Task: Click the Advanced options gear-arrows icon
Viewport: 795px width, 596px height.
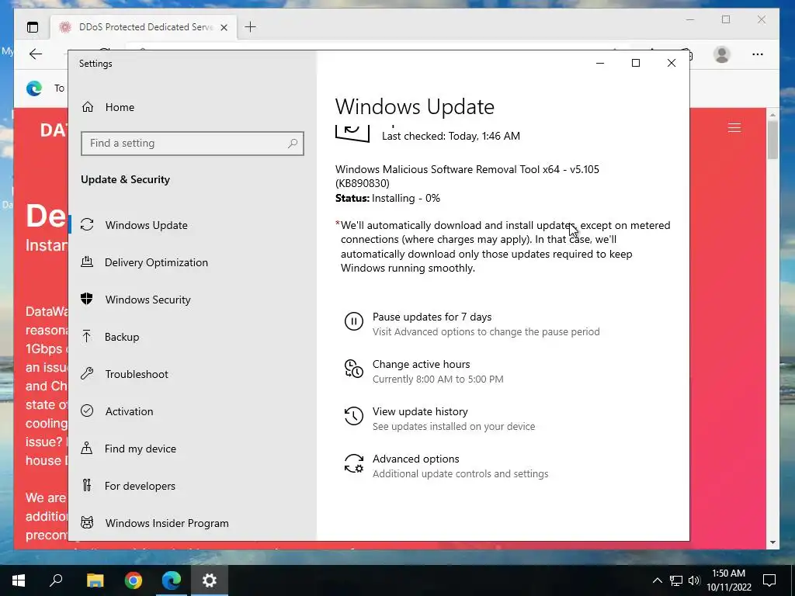Action: coord(354,463)
